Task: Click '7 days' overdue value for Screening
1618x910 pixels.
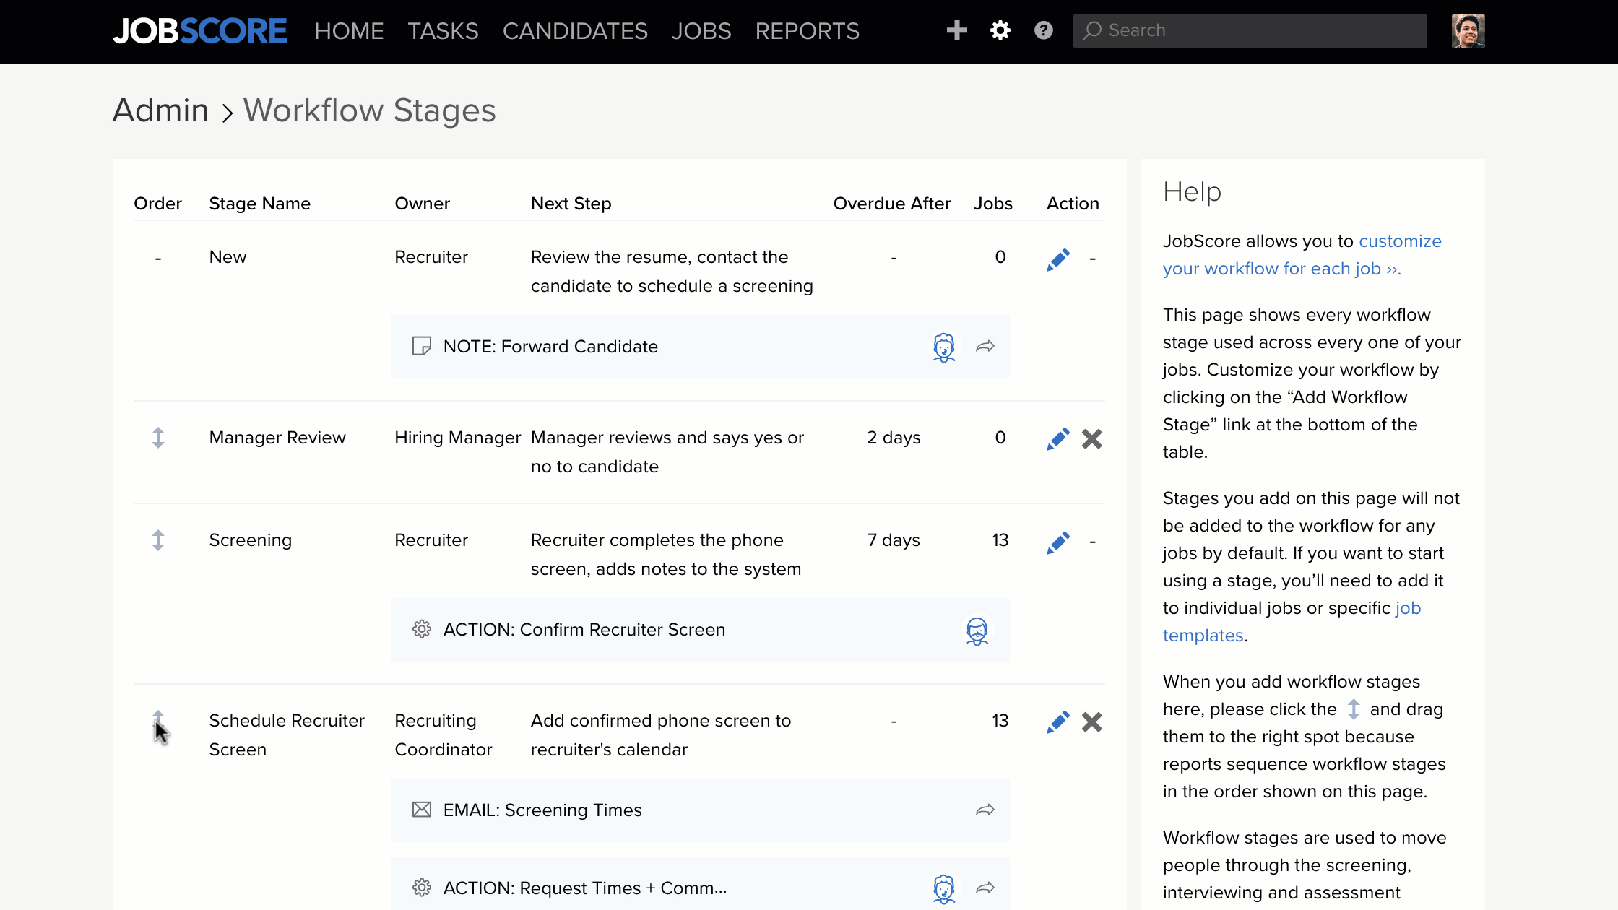Action: pyautogui.click(x=894, y=540)
